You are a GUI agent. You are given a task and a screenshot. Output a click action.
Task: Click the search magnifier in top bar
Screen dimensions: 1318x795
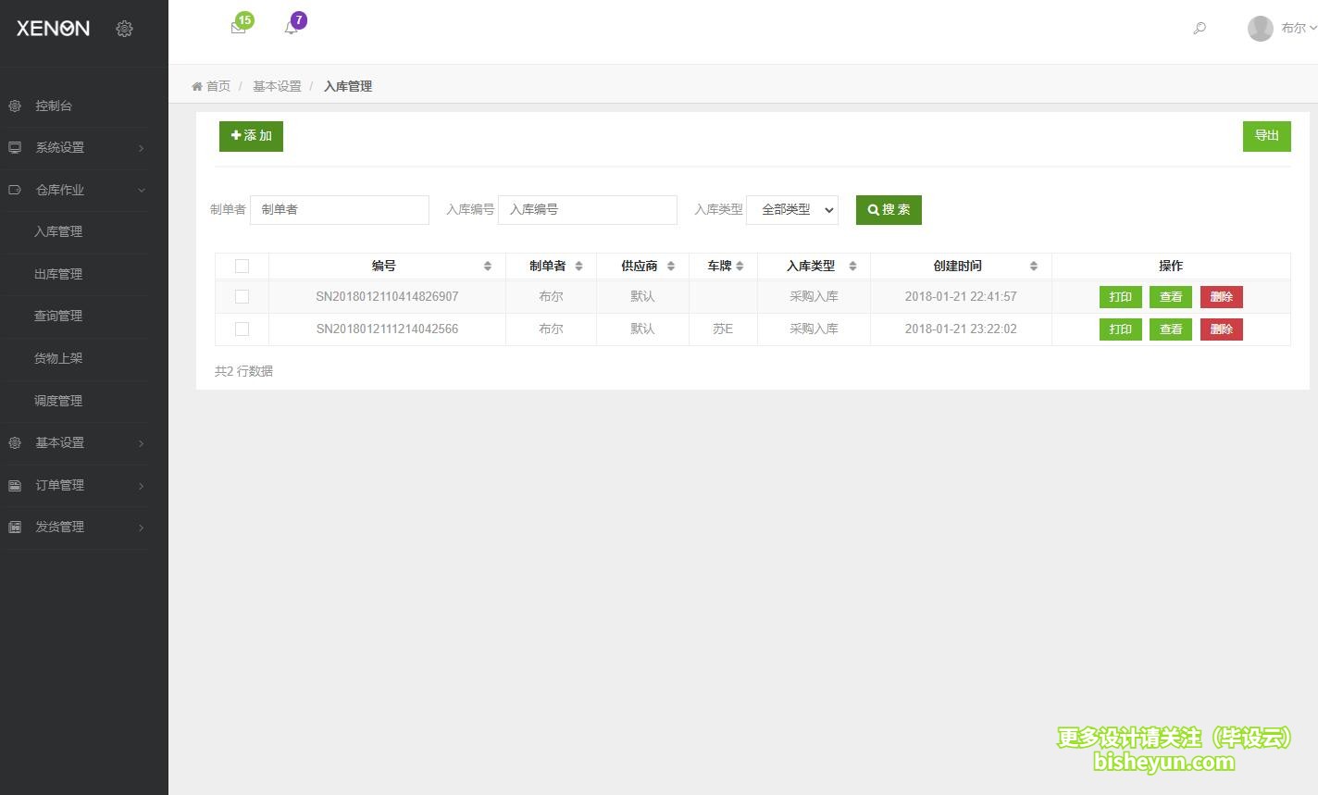click(x=1200, y=29)
